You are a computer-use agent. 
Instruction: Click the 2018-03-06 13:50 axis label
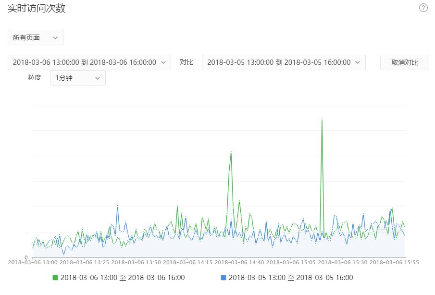136,262
